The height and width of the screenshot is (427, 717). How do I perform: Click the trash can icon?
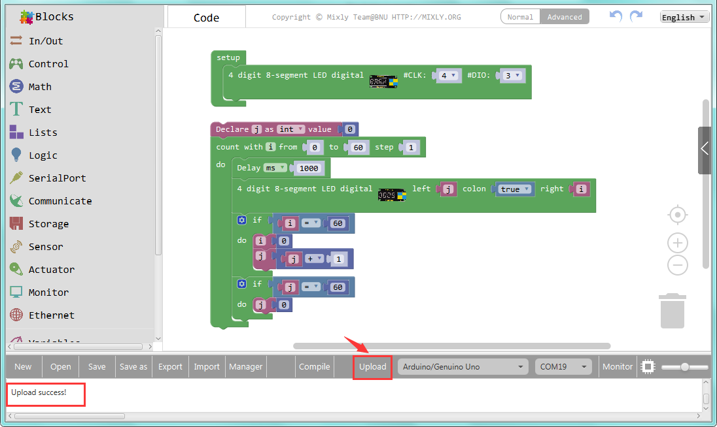[672, 311]
